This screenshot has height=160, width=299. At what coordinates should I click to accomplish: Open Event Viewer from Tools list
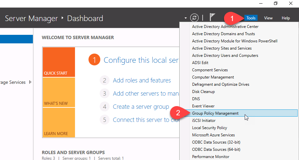203,106
